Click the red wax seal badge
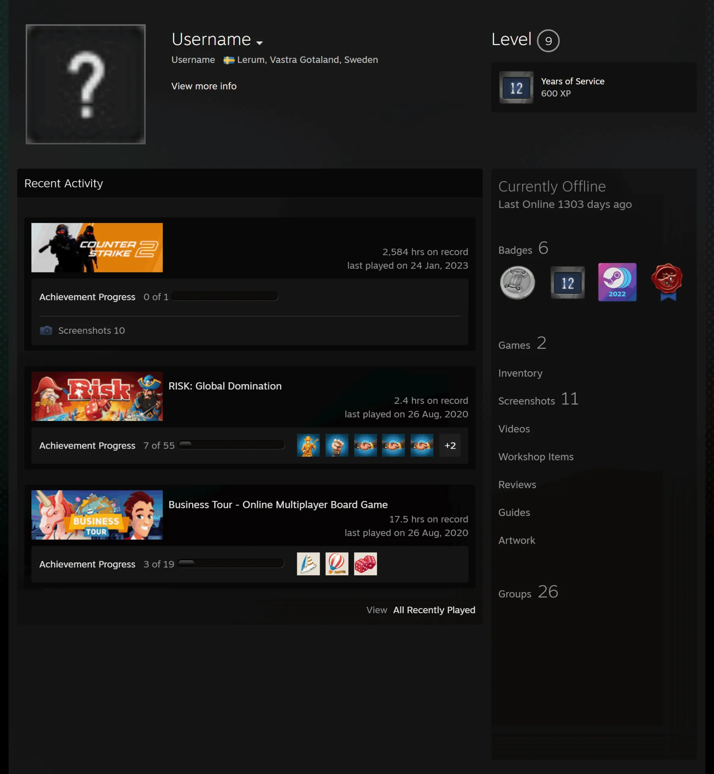714x774 pixels. pyautogui.click(x=667, y=282)
